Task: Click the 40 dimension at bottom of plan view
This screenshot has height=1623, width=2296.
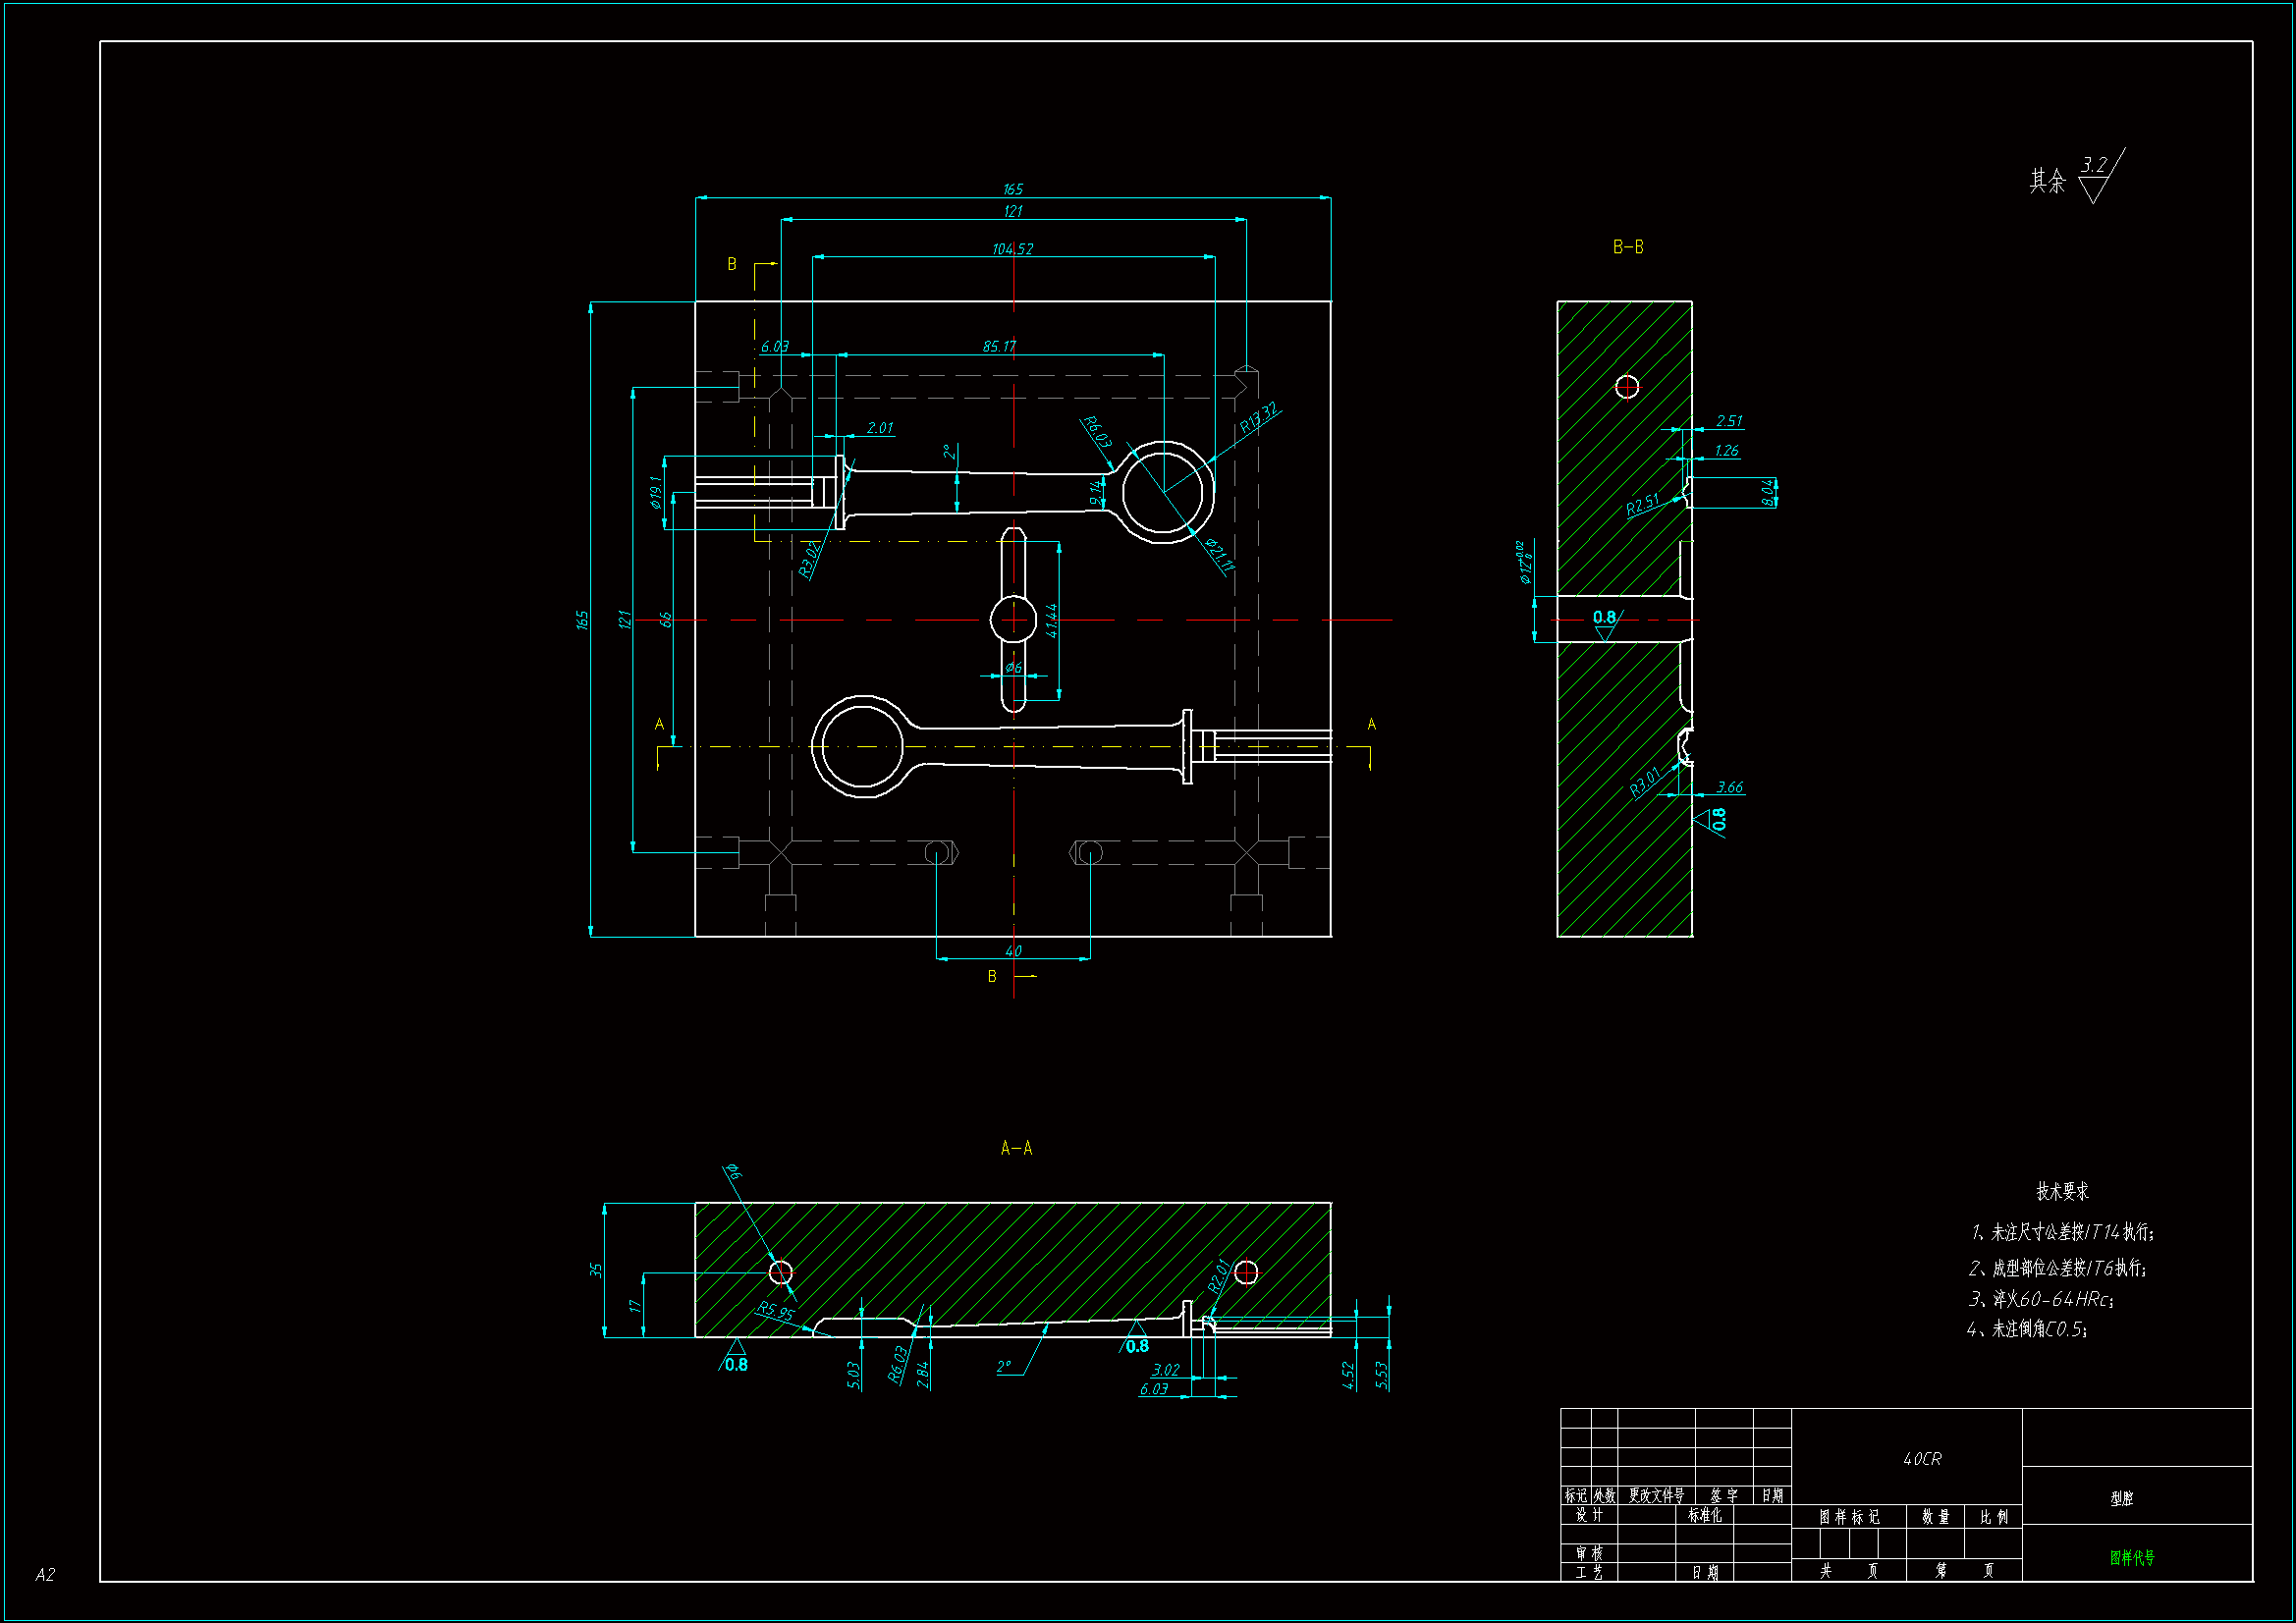Action: click(1013, 951)
